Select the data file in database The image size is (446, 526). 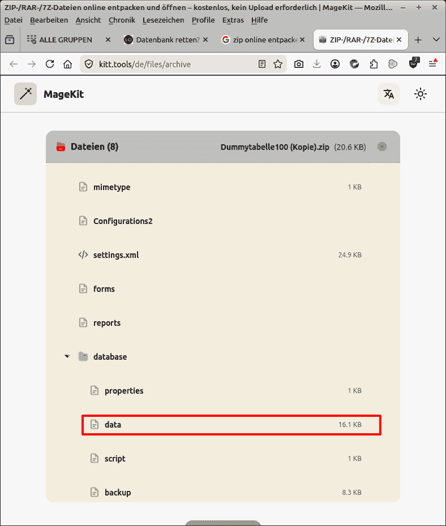pos(113,425)
